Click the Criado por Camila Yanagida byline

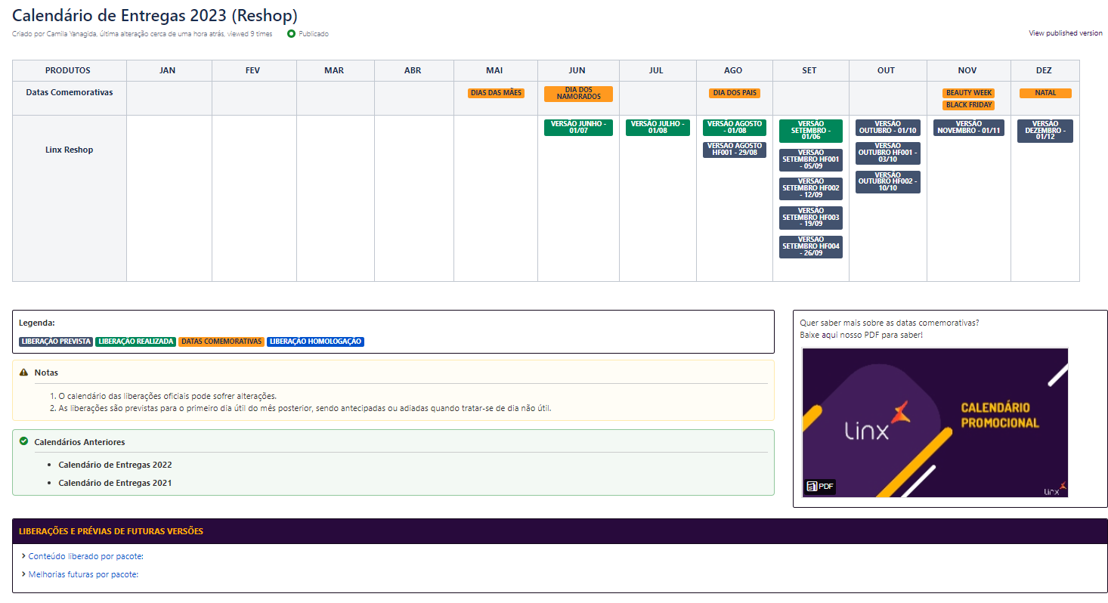point(142,34)
